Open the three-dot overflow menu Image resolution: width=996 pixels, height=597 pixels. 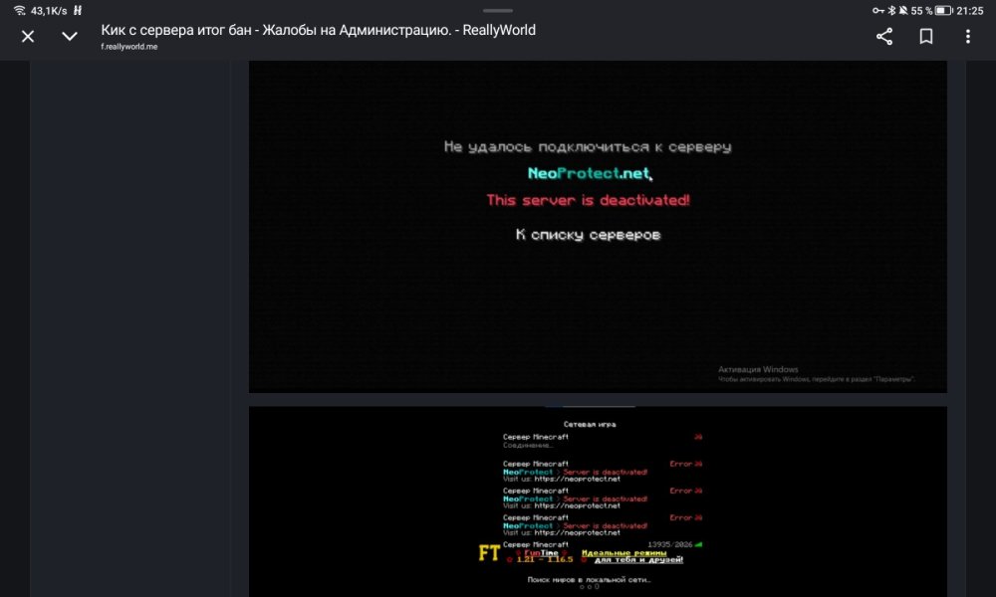coord(968,36)
